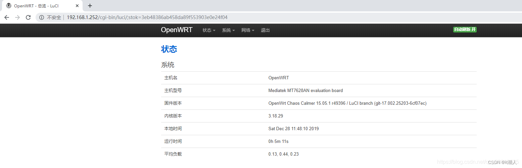Click the Sat Dec 28 11:48:10 2019 value
Screen dimensions: 522x168
click(x=293, y=129)
